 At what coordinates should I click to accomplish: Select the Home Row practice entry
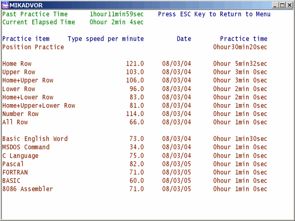coord(135,64)
